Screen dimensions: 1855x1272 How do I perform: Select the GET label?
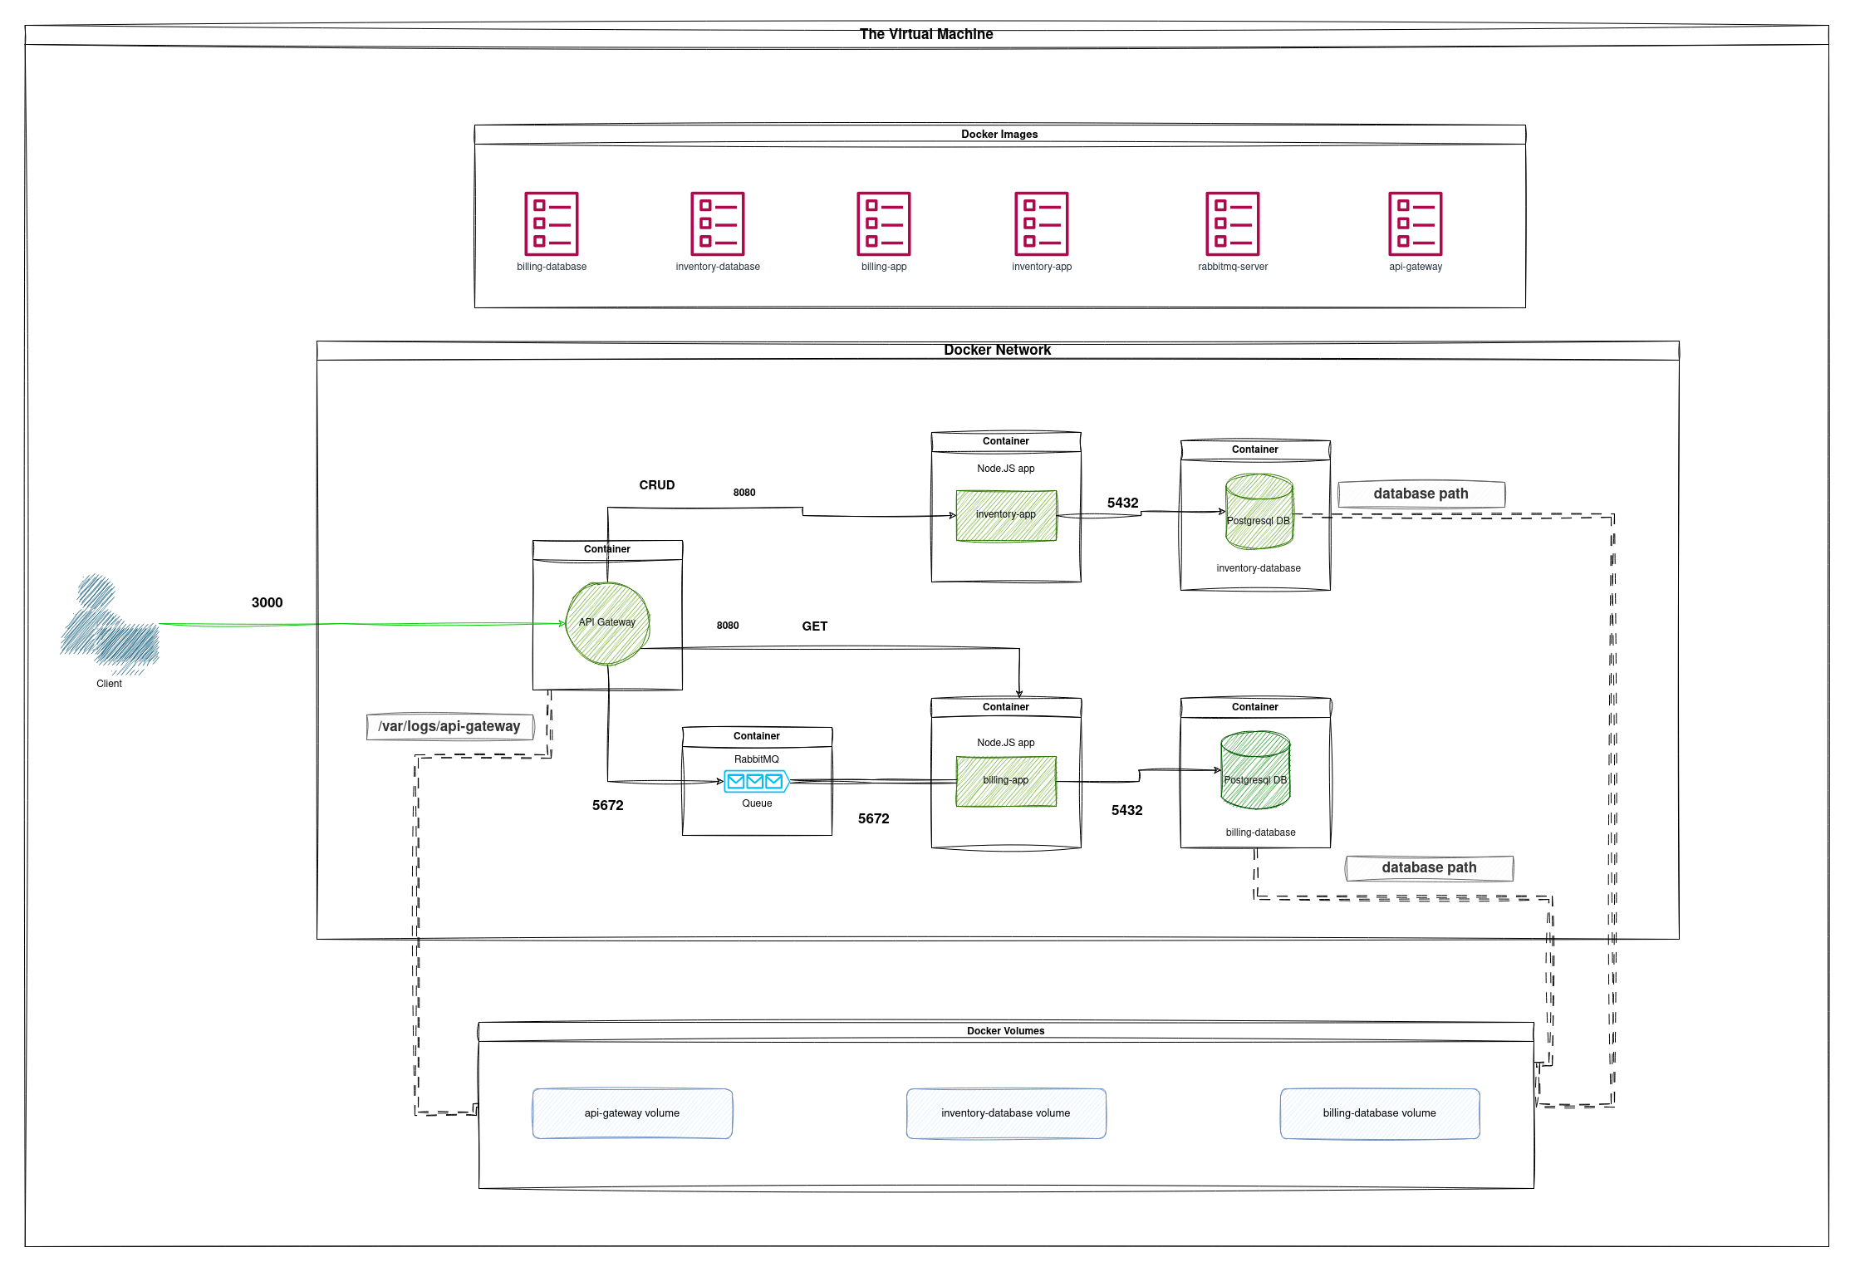(x=815, y=626)
